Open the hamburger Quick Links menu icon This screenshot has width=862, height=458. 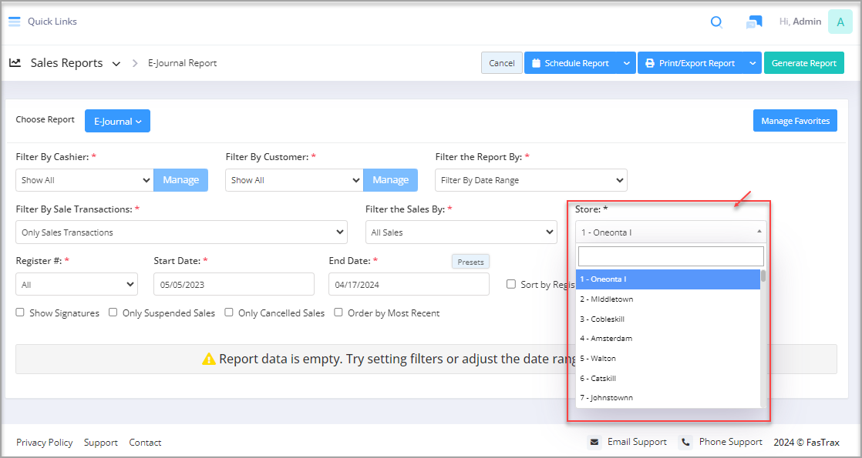coord(15,22)
